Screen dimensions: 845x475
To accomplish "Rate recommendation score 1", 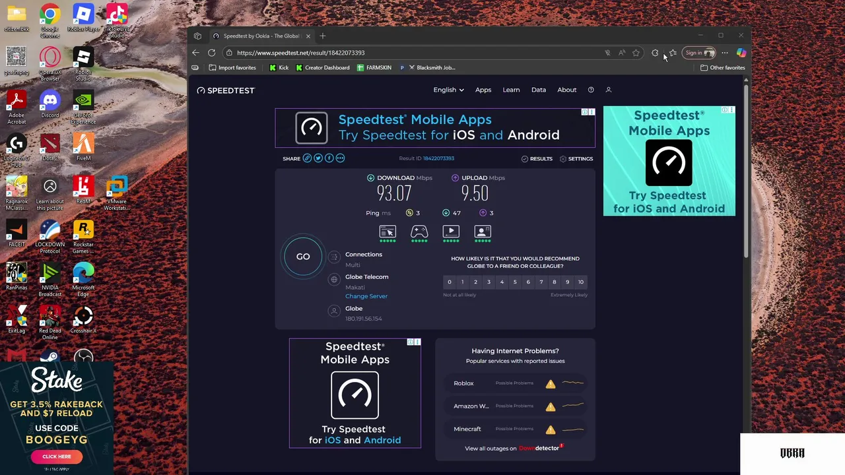I will 462,282.
